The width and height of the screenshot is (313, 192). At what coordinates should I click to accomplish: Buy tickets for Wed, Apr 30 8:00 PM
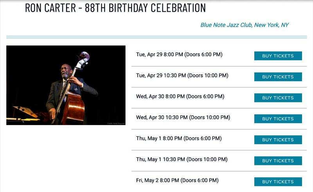(x=278, y=98)
